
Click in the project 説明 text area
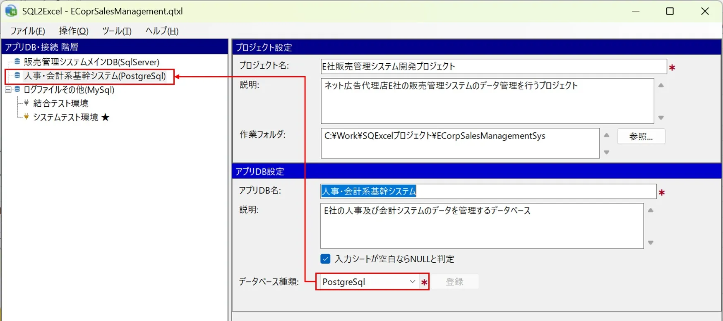pos(487,101)
